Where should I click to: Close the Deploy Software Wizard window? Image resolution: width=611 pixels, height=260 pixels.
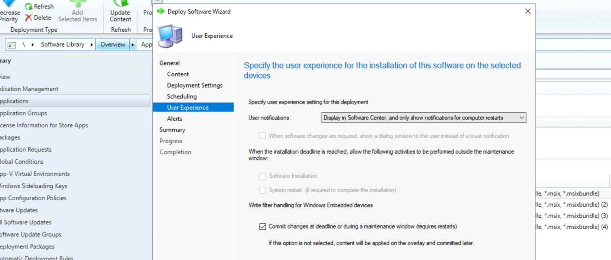(x=528, y=11)
